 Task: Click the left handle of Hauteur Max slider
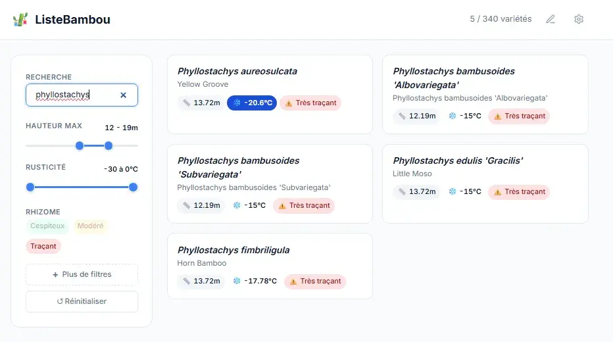tap(80, 145)
